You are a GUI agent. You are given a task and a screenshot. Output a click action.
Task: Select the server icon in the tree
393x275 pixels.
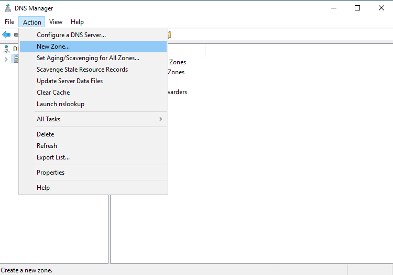pos(16,59)
